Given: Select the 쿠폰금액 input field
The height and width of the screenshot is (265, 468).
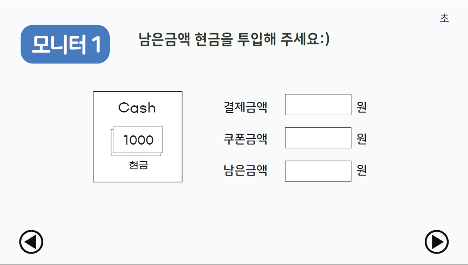Looking at the screenshot, I should click(x=318, y=138).
